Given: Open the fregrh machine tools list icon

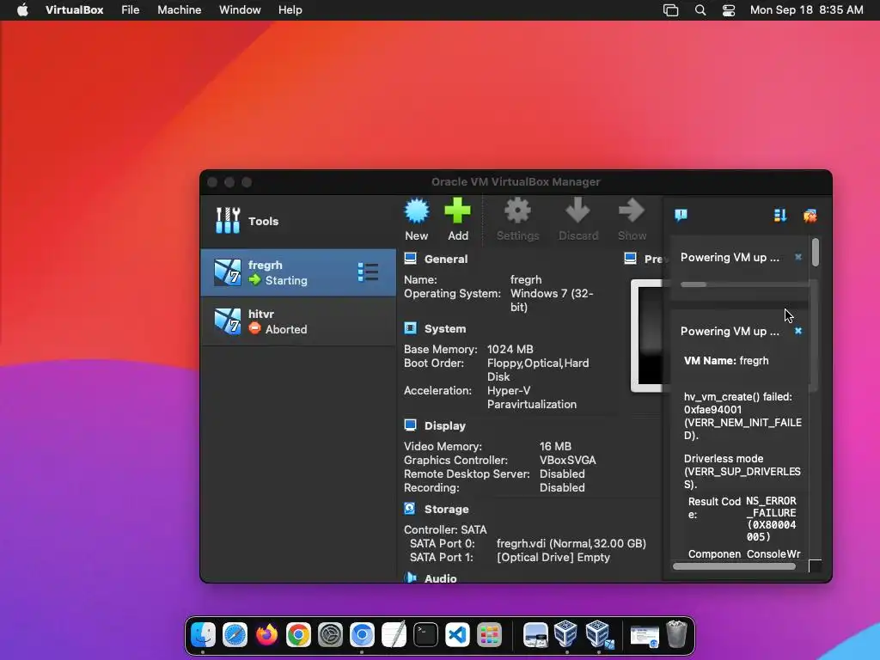Looking at the screenshot, I should [368, 272].
